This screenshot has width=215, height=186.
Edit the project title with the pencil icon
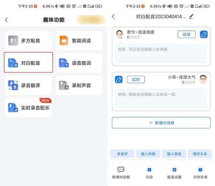tap(191, 17)
